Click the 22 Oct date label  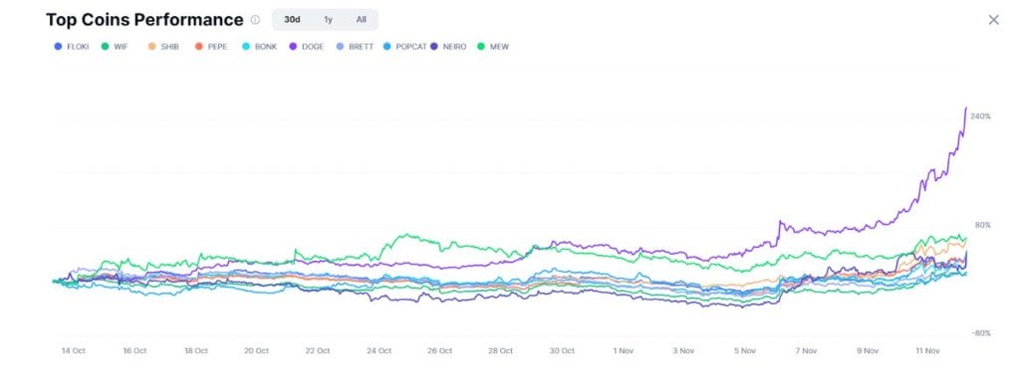pyautogui.click(x=318, y=351)
